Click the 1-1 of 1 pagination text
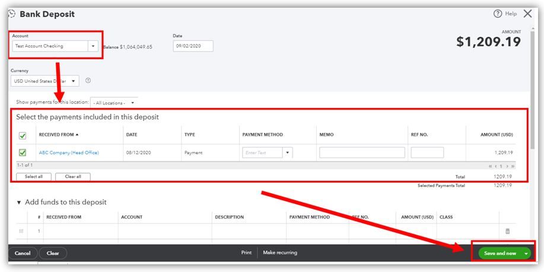This screenshot has height=272, width=544. click(x=25, y=165)
